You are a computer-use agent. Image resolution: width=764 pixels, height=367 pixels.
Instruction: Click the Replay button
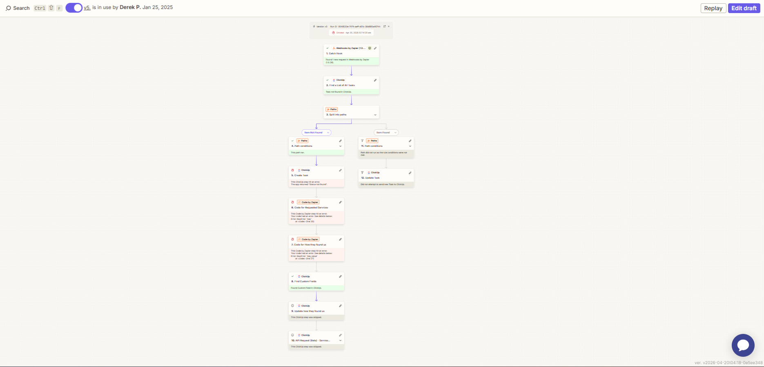(x=713, y=8)
